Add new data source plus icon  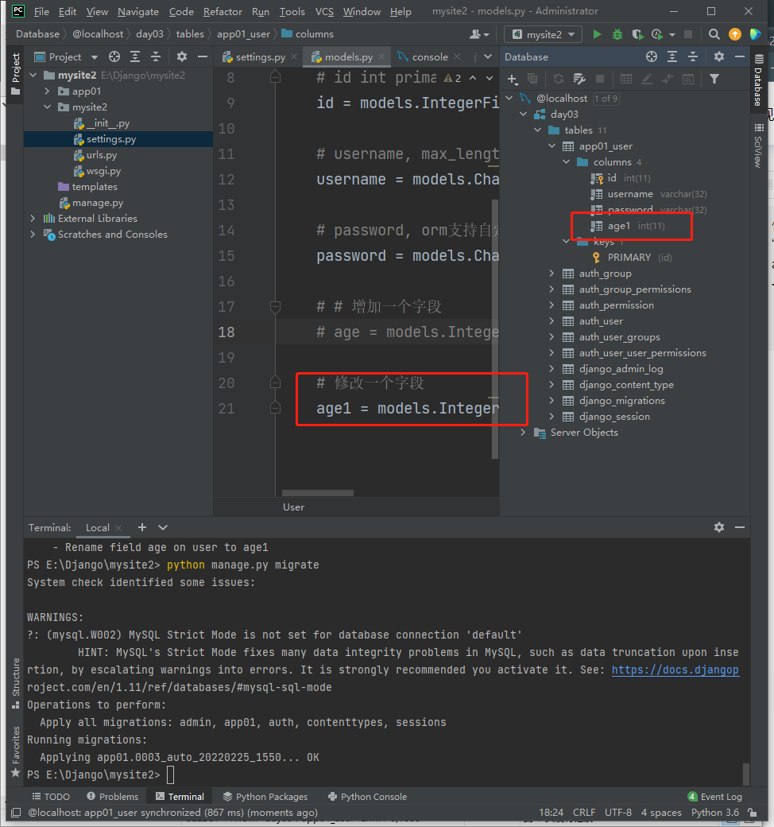(512, 79)
